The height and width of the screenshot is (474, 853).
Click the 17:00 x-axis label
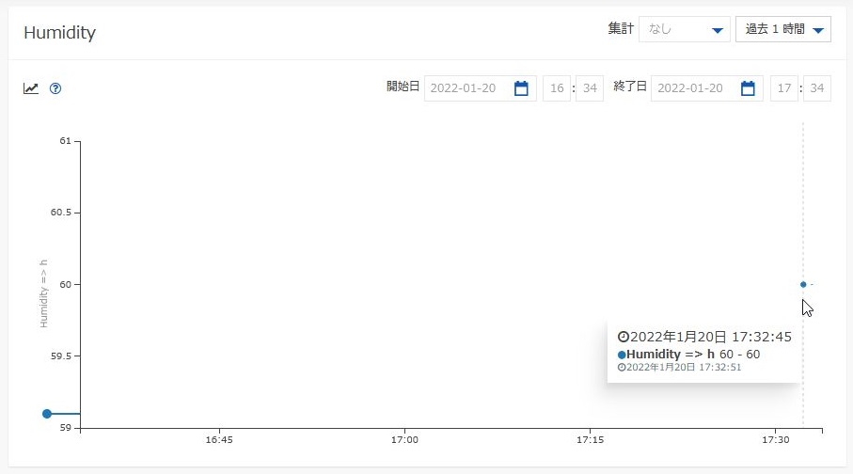pos(404,440)
